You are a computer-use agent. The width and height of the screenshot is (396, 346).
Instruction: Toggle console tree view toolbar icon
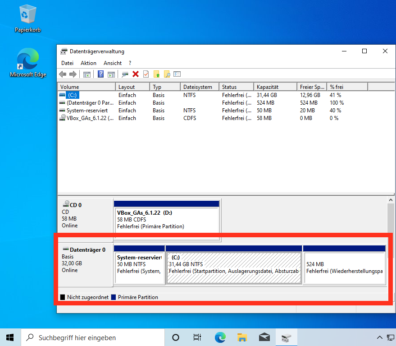[87, 74]
